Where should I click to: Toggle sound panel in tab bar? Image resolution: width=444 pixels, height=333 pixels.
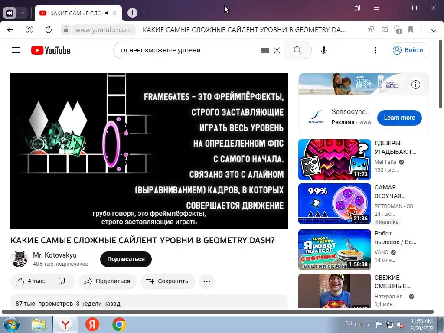coord(10,13)
